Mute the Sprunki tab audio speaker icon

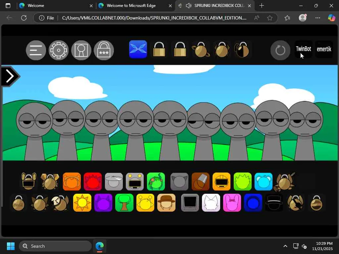[188, 6]
